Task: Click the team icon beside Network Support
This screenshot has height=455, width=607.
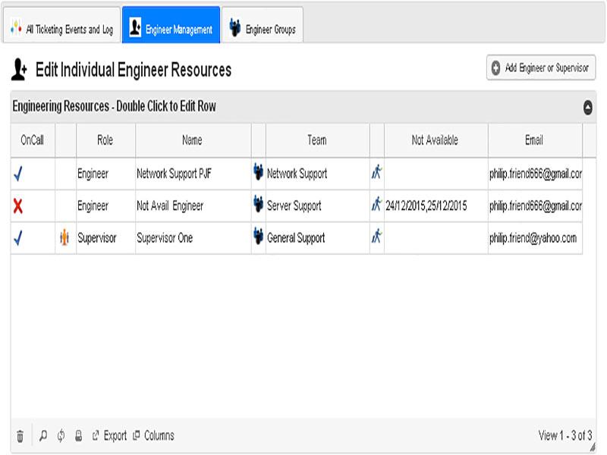Action: pos(258,171)
